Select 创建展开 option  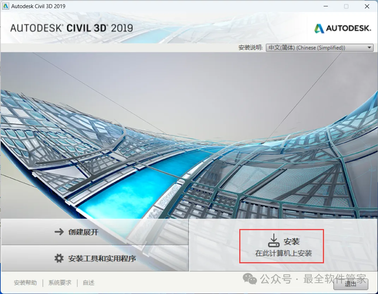click(95, 232)
